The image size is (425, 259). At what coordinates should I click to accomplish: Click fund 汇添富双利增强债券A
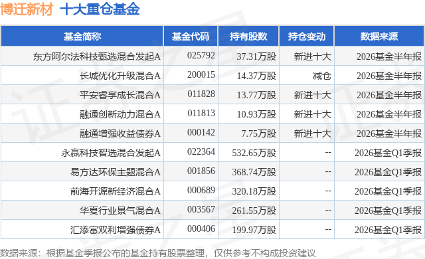pyautogui.click(x=115, y=230)
